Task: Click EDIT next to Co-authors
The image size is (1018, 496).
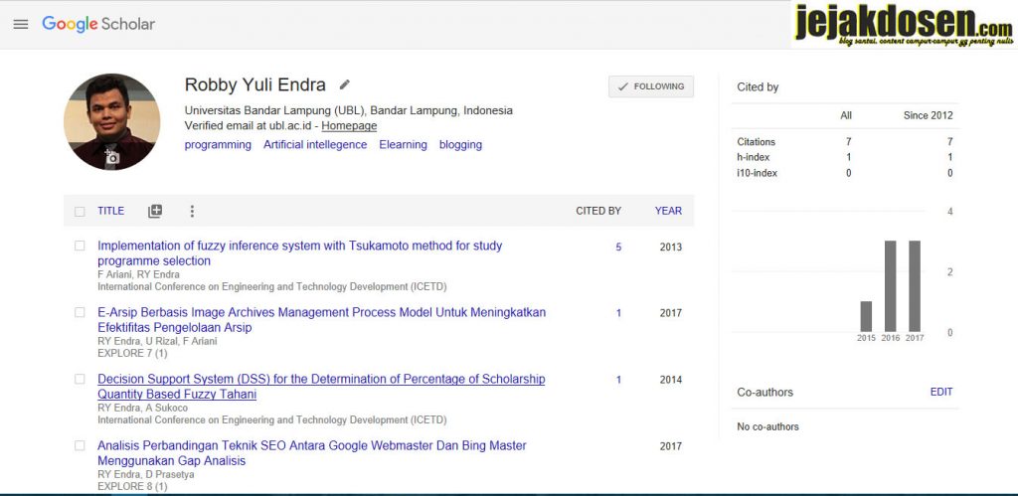Action: 941,392
